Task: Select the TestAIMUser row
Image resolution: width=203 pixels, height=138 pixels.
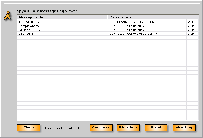Action: [x=108, y=22]
